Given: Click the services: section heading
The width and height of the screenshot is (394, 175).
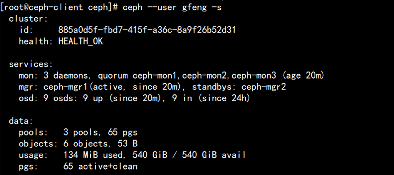Looking at the screenshot, I should pos(31,64).
